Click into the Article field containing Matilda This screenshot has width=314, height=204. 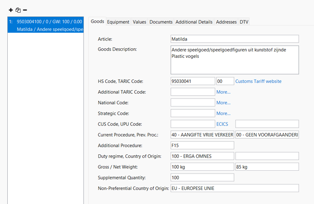(x=235, y=39)
